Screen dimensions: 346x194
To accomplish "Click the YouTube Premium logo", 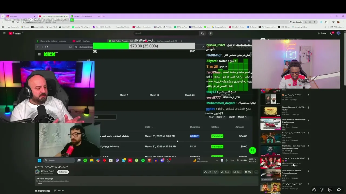I will point(16,33).
